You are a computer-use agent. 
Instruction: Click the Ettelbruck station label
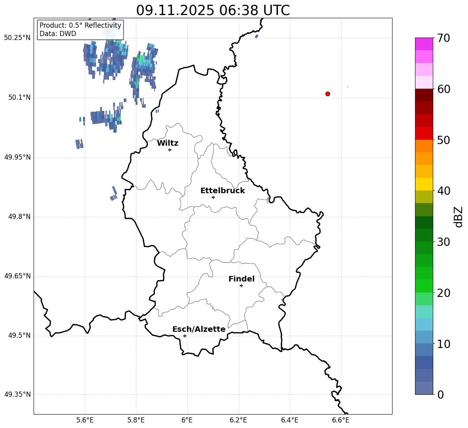223,191
